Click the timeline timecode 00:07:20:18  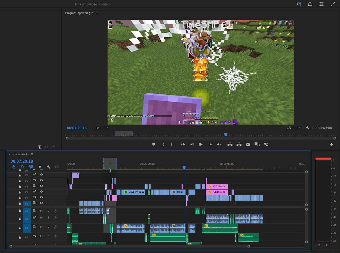22,161
